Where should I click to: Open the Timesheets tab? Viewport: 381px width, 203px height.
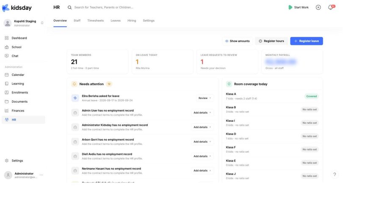96,21
